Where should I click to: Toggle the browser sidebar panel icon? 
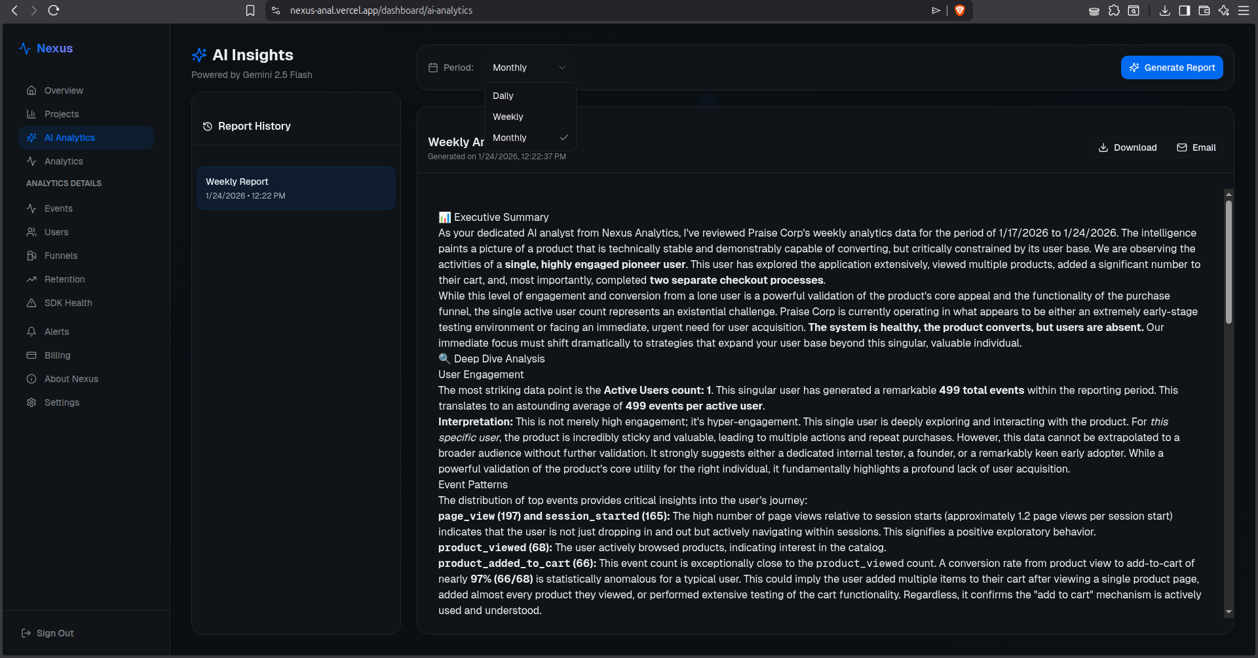1185,10
